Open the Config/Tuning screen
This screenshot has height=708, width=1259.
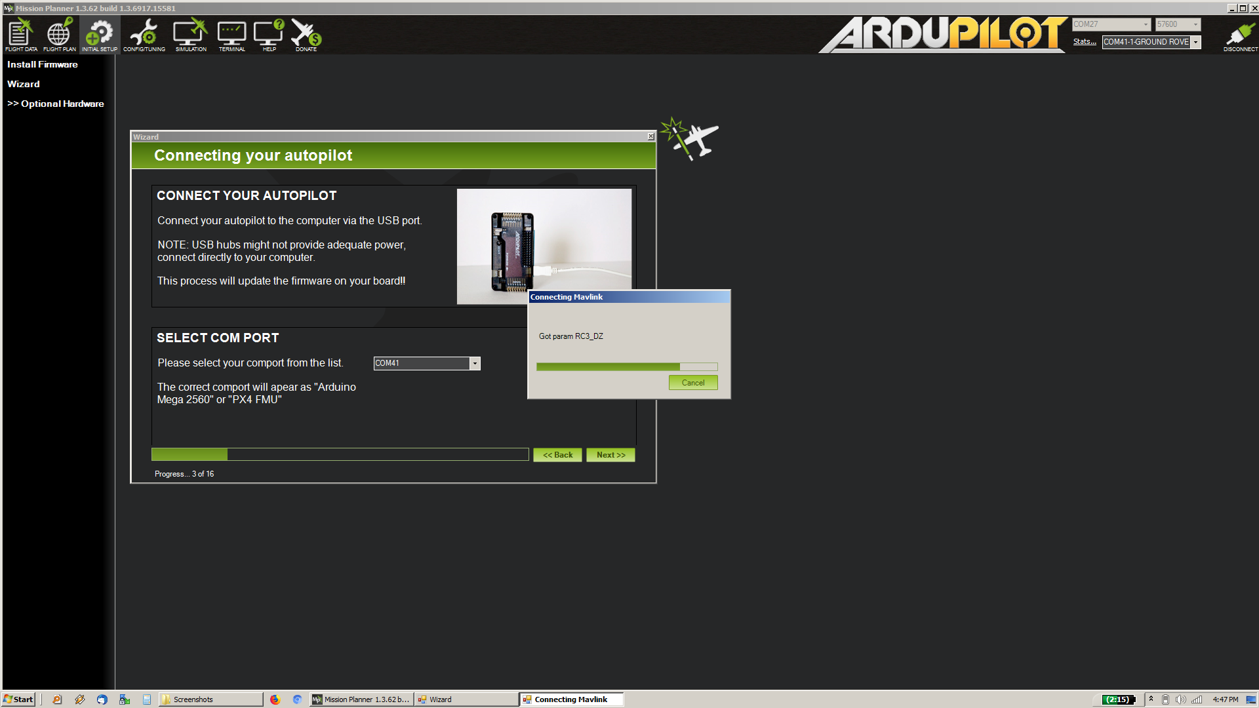coord(144,35)
